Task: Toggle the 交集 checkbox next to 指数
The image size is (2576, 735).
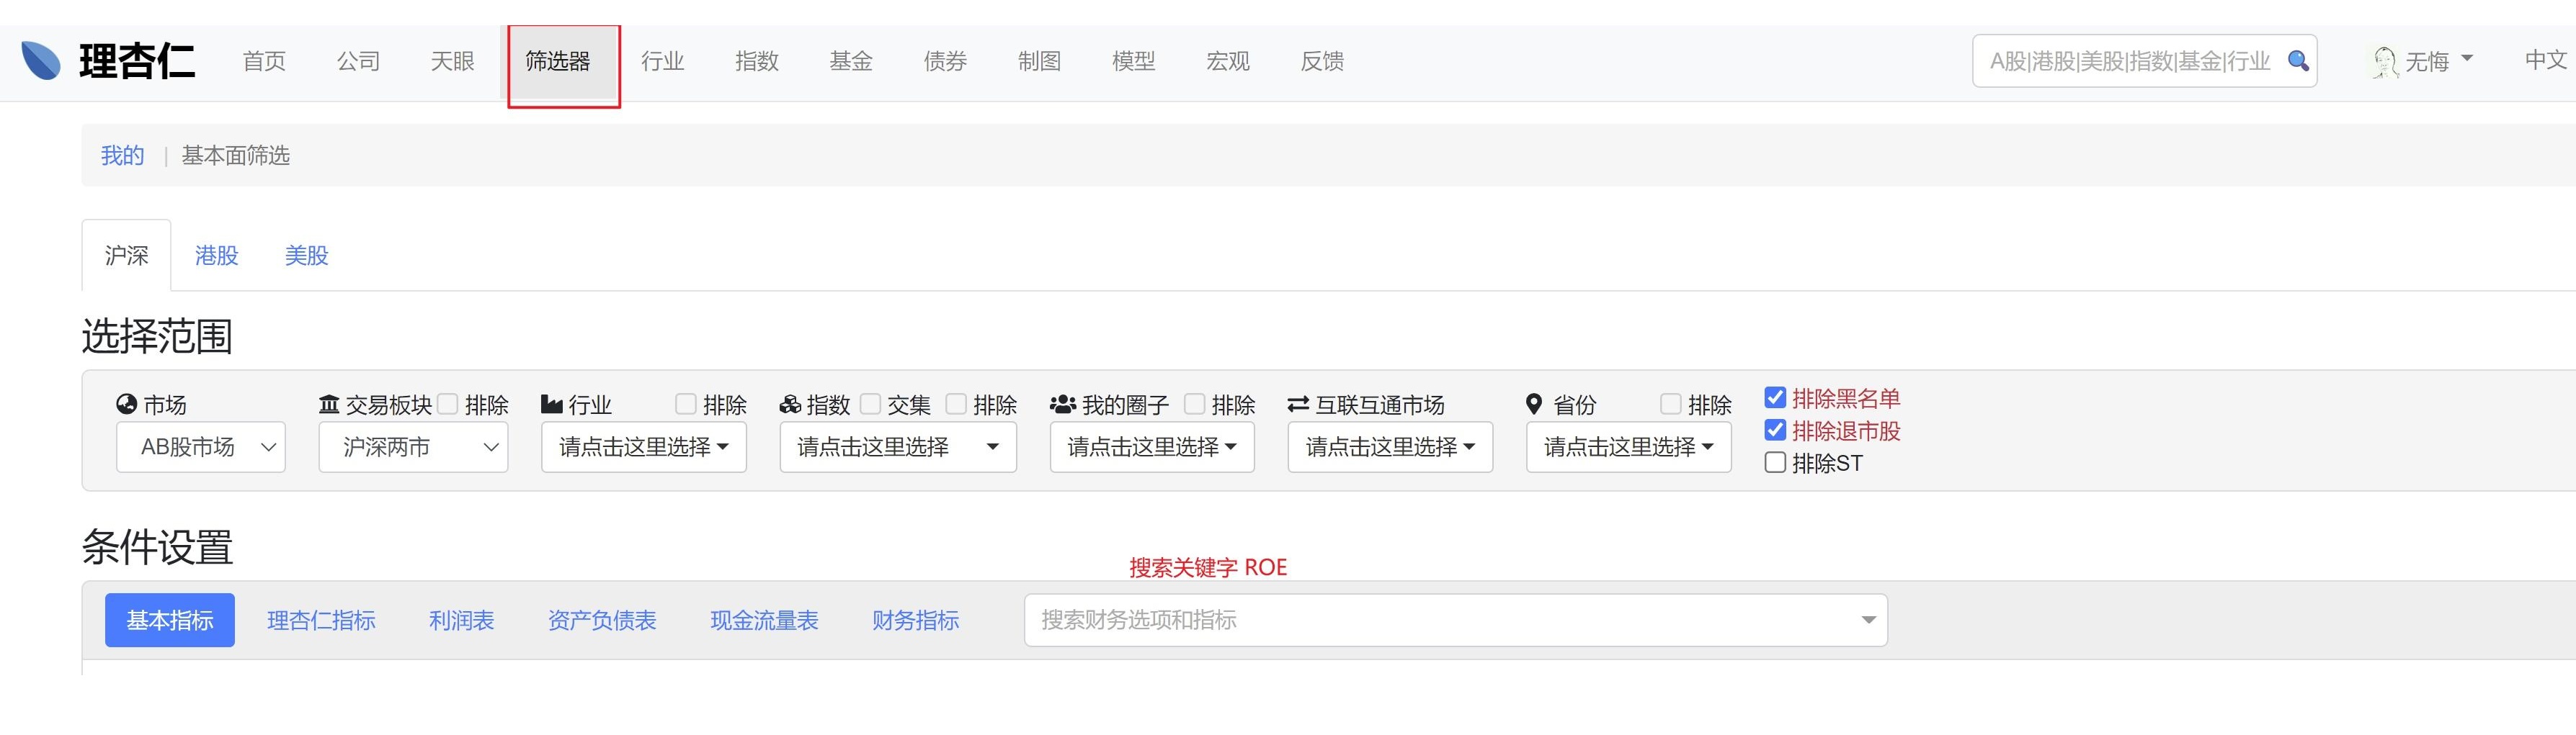Action: (870, 403)
